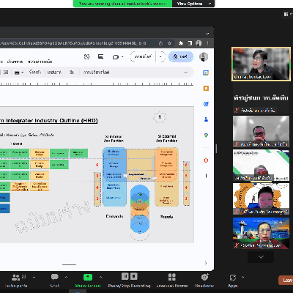Show more video participants with down chevron
The width and height of the screenshot is (293, 293).
[x=261, y=257]
